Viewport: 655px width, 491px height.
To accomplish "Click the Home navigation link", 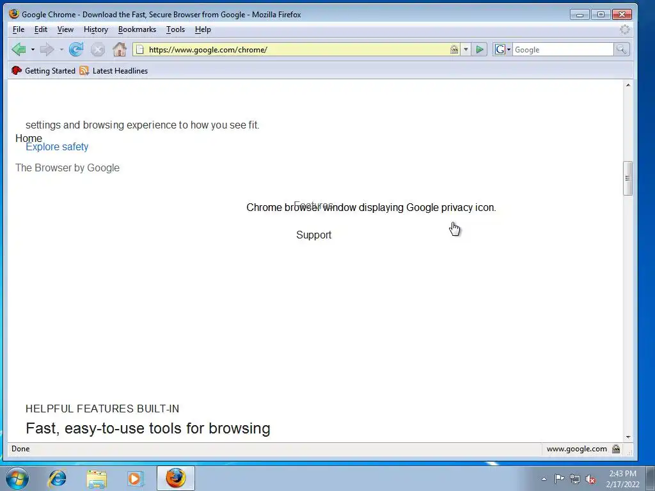I will (x=28, y=138).
